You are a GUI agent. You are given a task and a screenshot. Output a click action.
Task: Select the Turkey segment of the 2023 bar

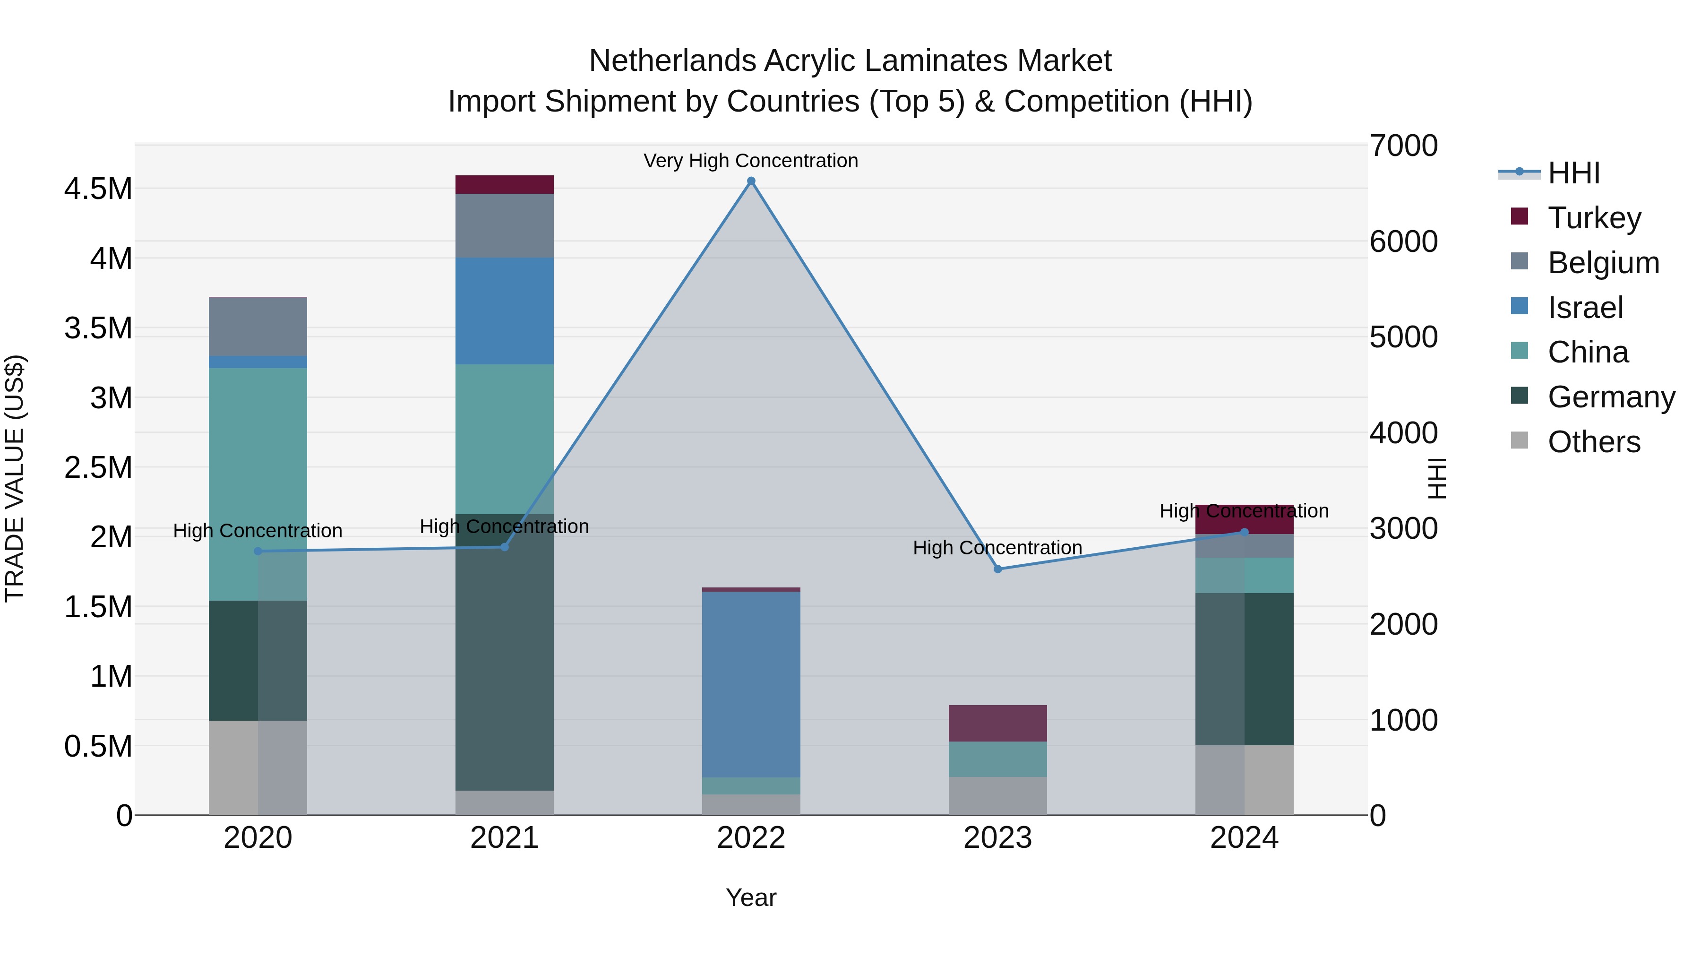click(x=998, y=723)
